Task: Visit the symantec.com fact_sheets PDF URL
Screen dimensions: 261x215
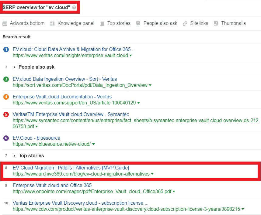Action: click(x=135, y=124)
